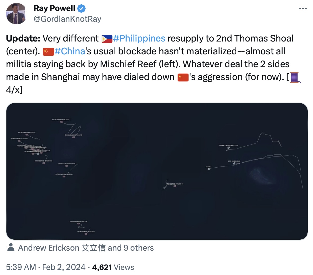Image resolution: width=313 pixels, height=275 pixels.
Task: Select the QIONGSANSHAYU00230 vessel marker
Action: click(64, 176)
